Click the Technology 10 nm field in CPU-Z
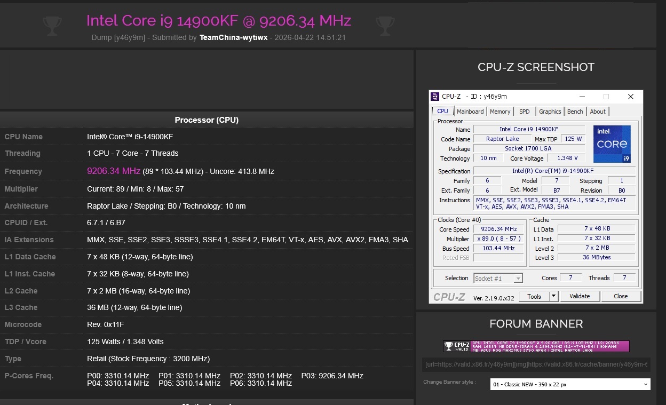666x405 pixels. (488, 158)
